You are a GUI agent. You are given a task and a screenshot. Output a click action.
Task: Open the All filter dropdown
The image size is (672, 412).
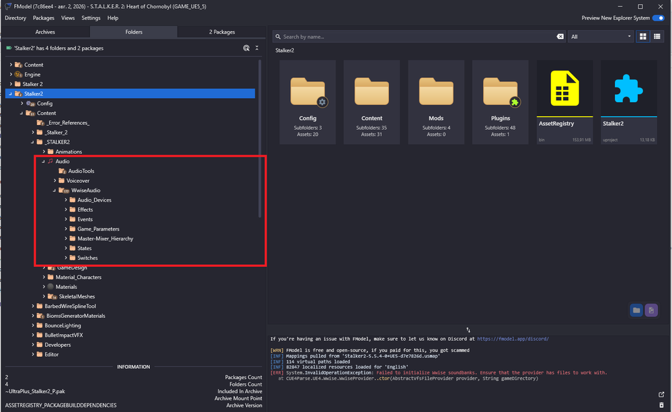click(600, 36)
